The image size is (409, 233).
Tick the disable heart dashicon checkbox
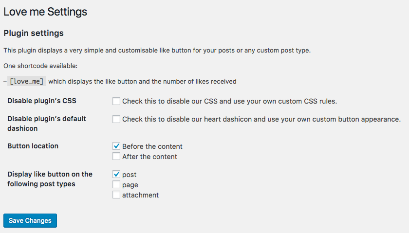coord(116,119)
